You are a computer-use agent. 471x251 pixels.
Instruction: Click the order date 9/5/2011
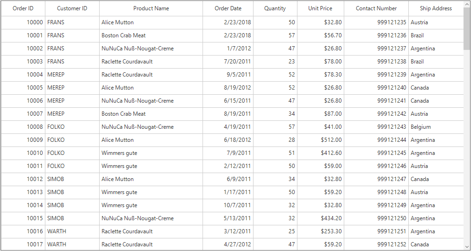(x=228, y=75)
